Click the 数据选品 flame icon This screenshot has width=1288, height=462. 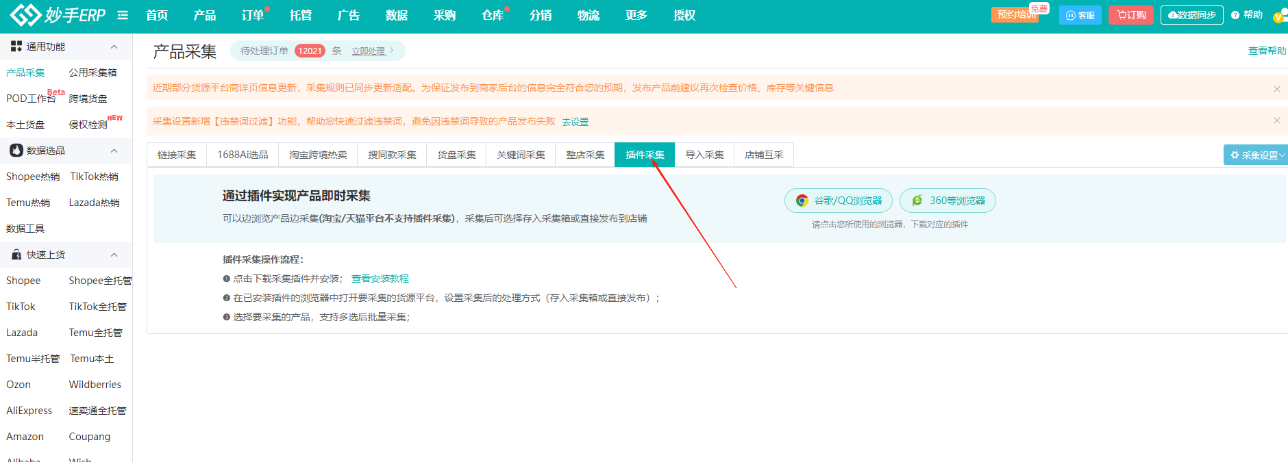[16, 151]
